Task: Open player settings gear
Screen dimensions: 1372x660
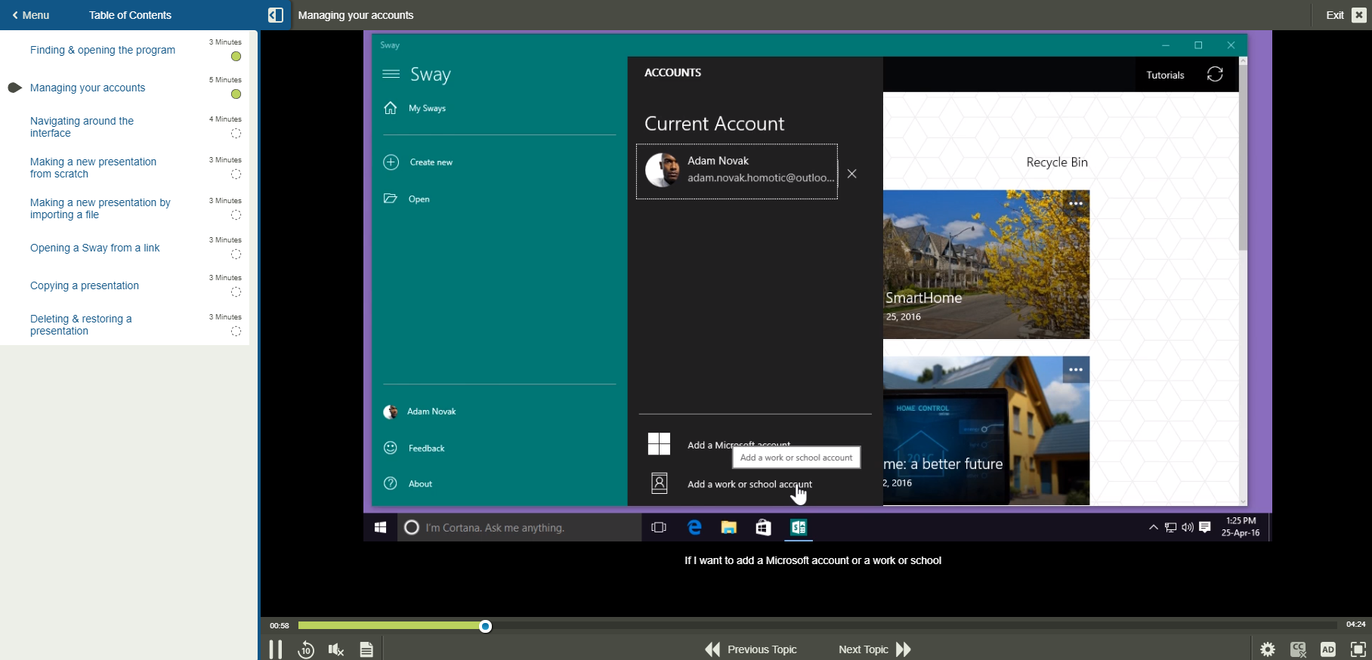Action: point(1268,649)
